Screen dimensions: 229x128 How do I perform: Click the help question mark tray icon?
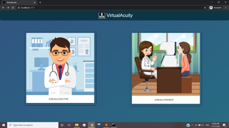[x=188, y=125]
